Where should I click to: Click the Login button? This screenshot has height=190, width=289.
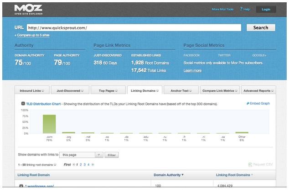click(x=266, y=9)
